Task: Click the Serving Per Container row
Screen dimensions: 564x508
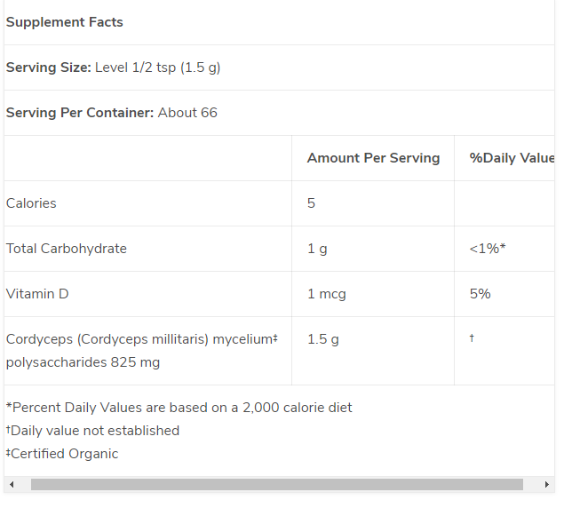Action: 112,113
